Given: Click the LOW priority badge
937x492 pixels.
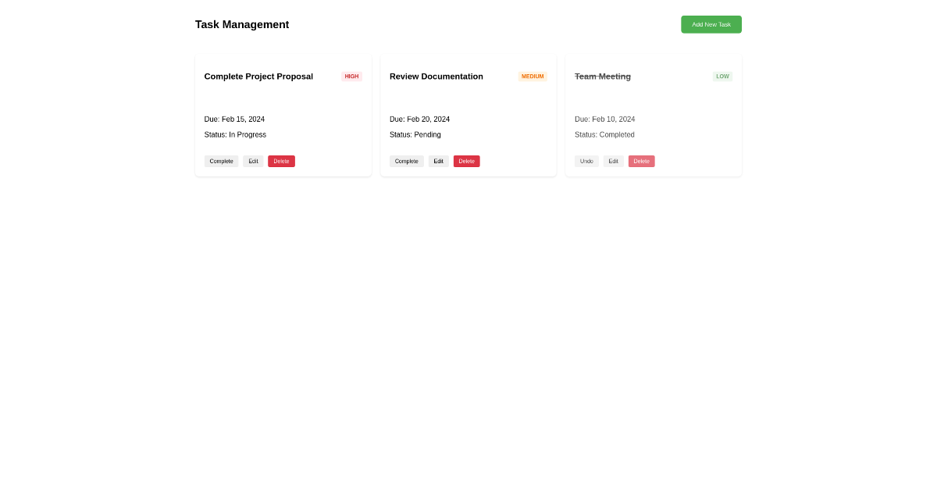Looking at the screenshot, I should pos(722,76).
